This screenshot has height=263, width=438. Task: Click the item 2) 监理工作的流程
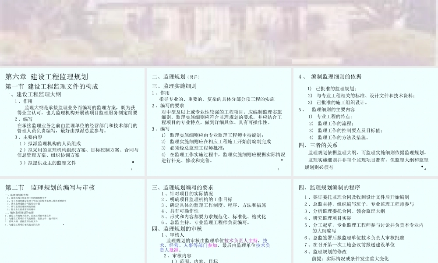tap(331, 124)
